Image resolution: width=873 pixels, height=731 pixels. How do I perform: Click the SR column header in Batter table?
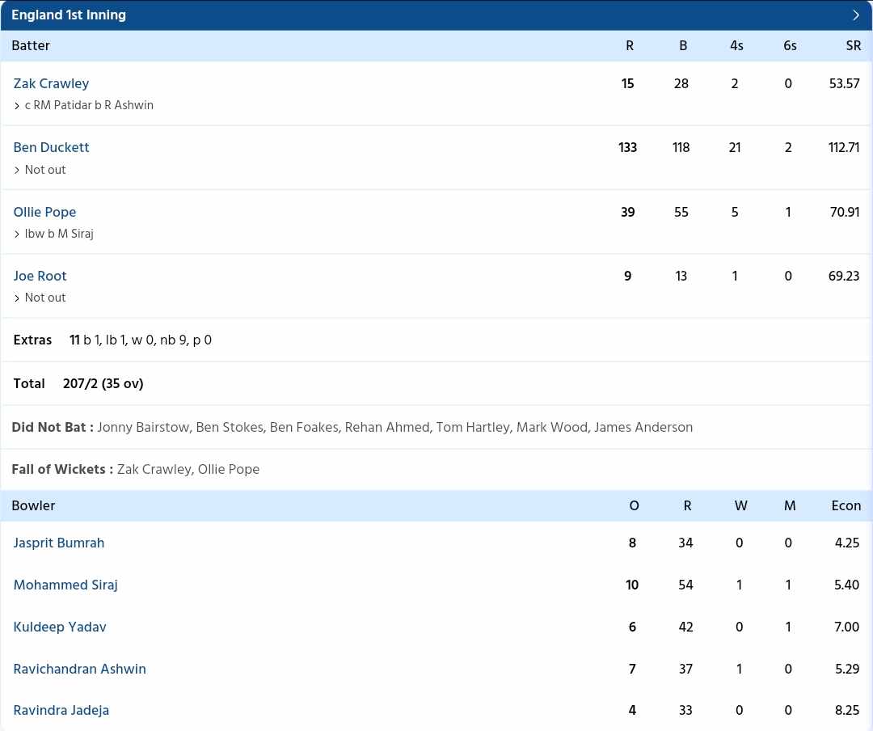(853, 45)
